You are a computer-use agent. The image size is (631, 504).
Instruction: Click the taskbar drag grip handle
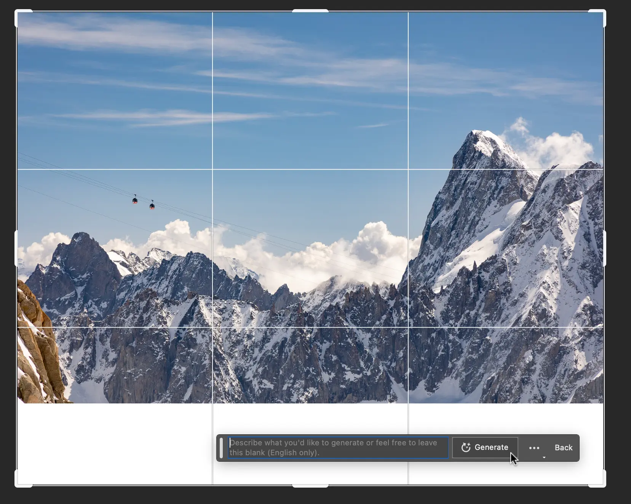221,448
